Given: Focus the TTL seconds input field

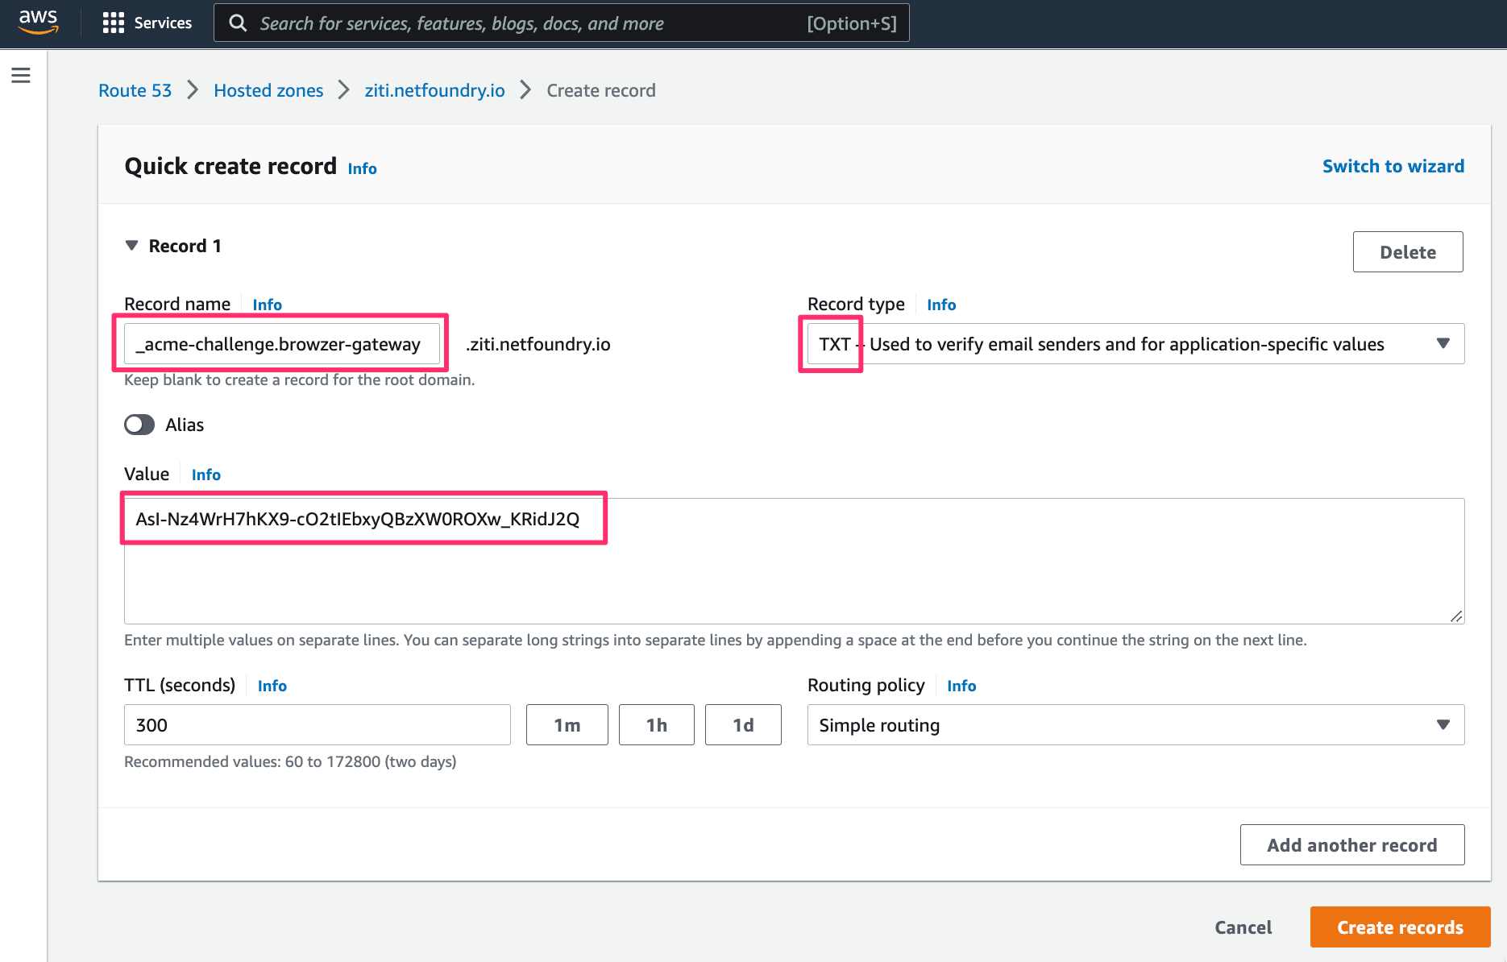Looking at the screenshot, I should 317,725.
